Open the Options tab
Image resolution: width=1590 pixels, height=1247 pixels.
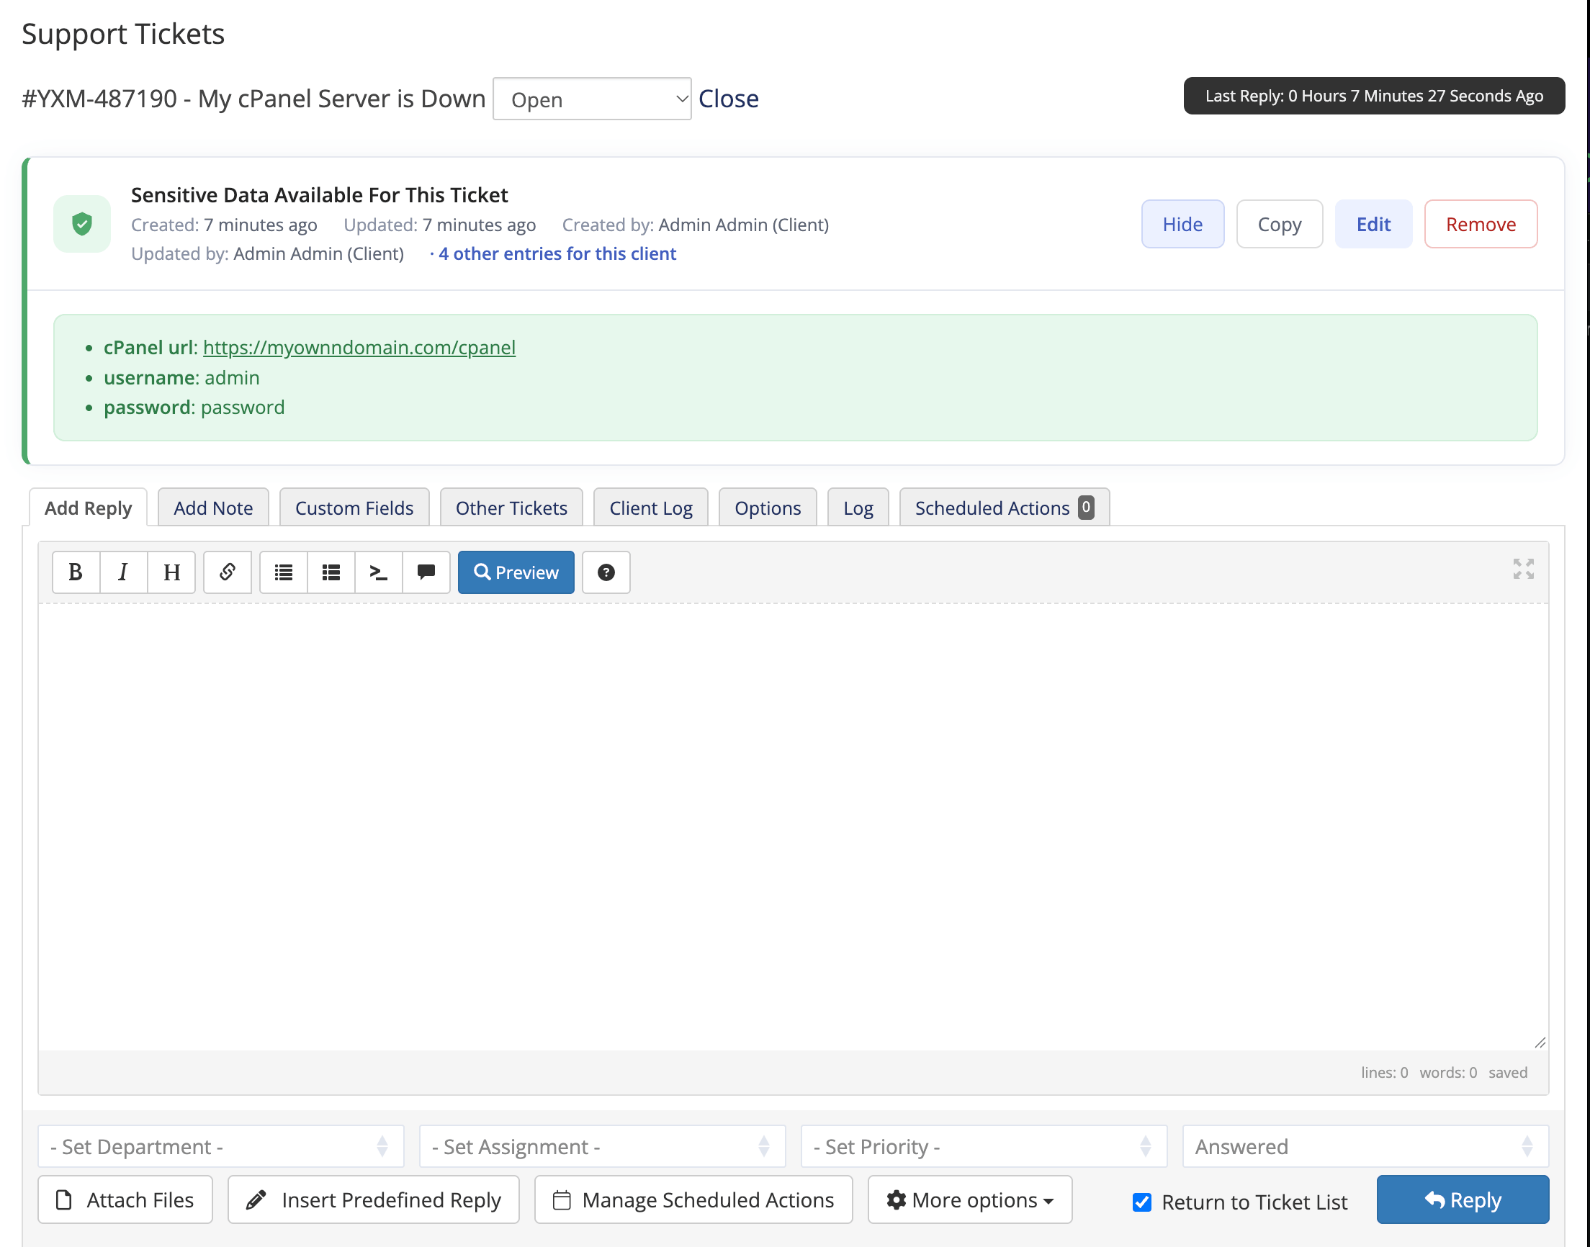pos(767,508)
